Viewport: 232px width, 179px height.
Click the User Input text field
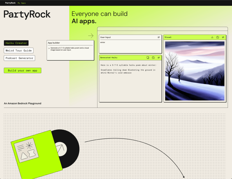130,46
